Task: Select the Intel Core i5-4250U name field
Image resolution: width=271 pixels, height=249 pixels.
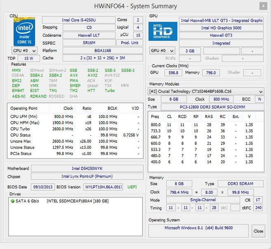Action: click(79, 20)
